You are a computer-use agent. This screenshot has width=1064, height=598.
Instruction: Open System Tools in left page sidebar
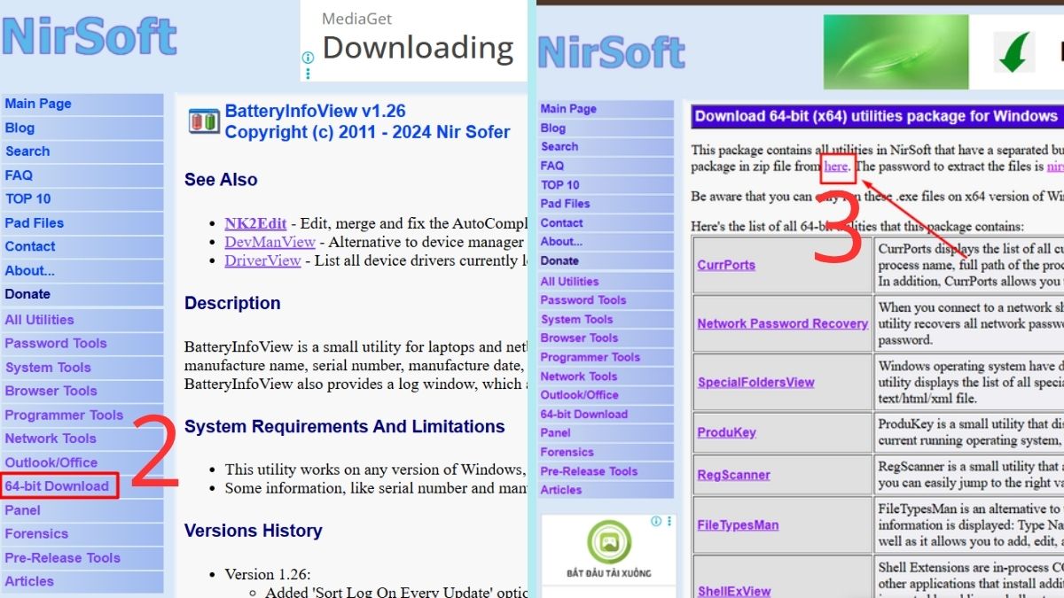48,368
